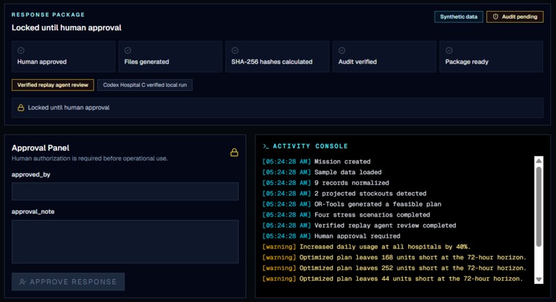Screen dimensions: 556x302
Task: Click the check icon above SHA-256 hashes calculated
Action: 235,50
